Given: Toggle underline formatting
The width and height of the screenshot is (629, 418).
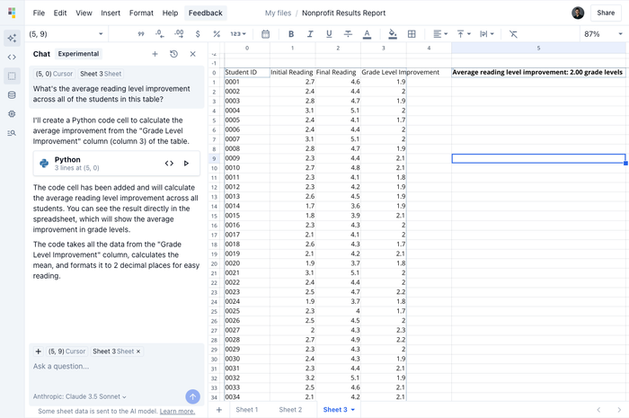Looking at the screenshot, I should (329, 34).
